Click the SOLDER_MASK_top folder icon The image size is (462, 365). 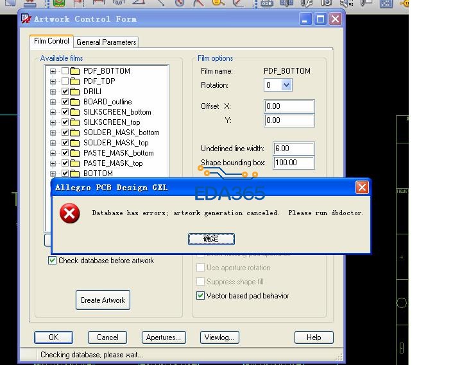(x=75, y=143)
